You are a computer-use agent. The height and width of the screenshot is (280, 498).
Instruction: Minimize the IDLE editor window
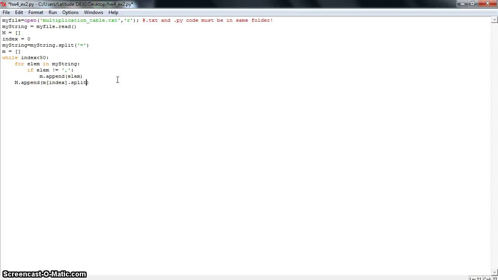pos(463,3)
